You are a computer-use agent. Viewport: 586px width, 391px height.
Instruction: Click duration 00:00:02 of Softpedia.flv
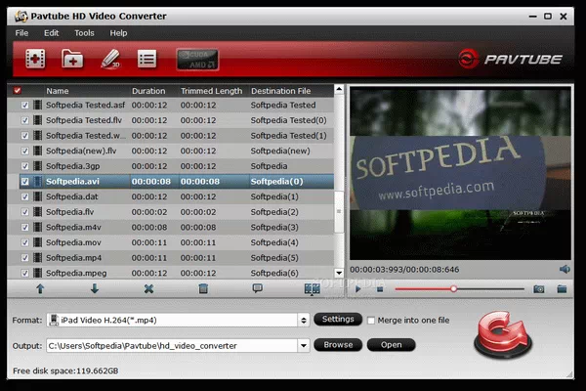pyautogui.click(x=149, y=212)
